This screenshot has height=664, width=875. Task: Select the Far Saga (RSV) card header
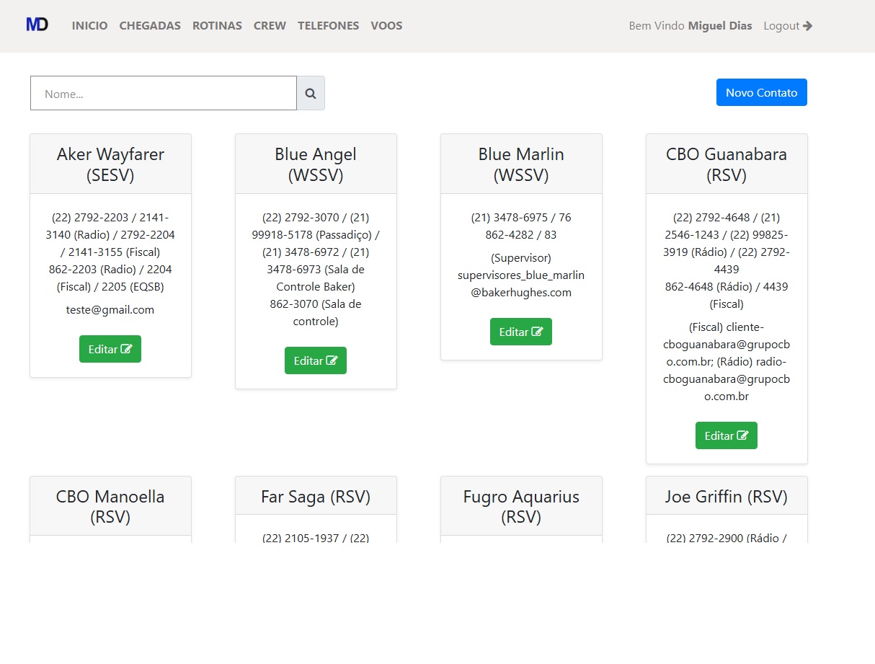[x=316, y=497]
